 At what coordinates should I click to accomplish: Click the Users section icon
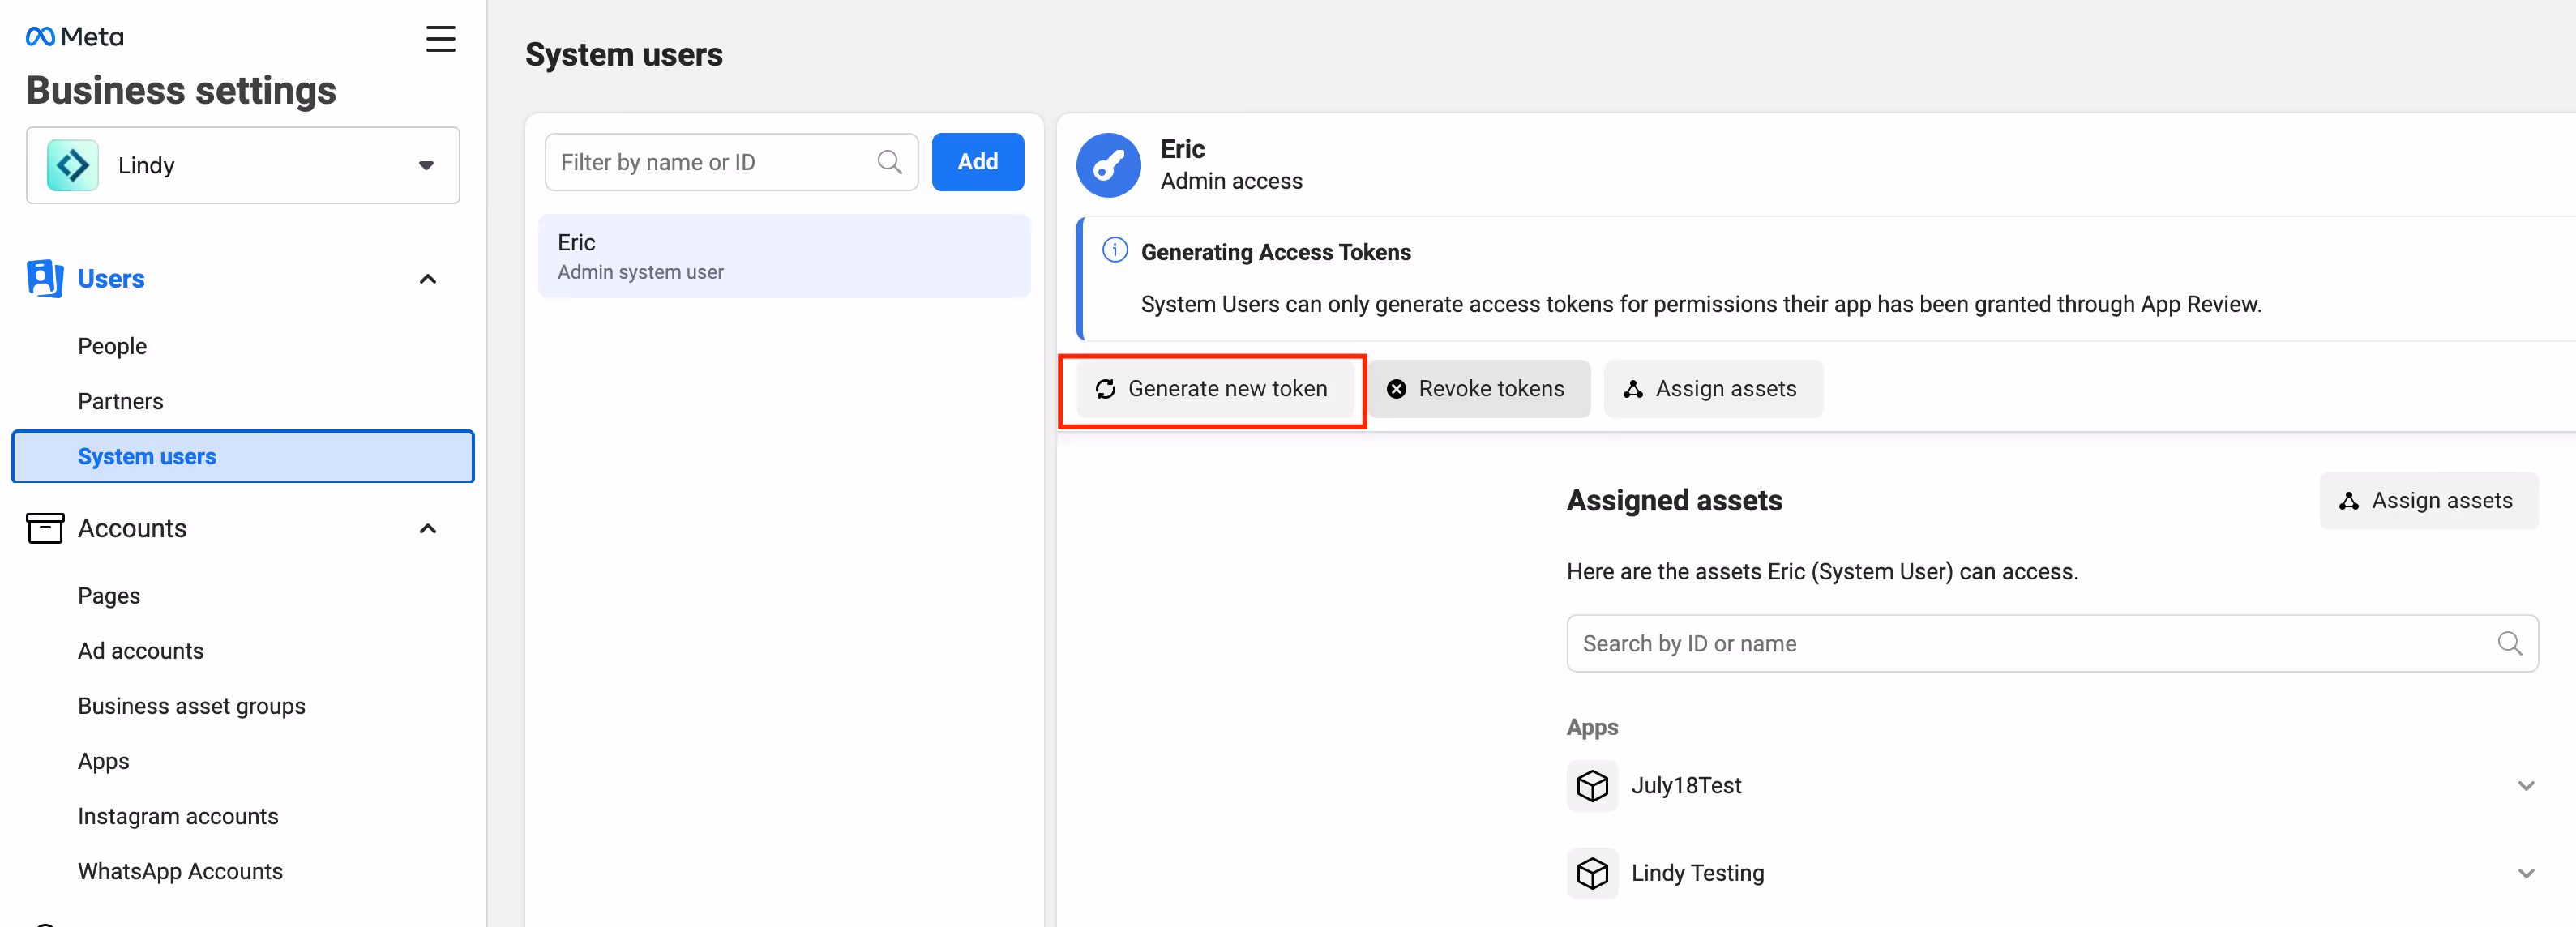coord(45,278)
